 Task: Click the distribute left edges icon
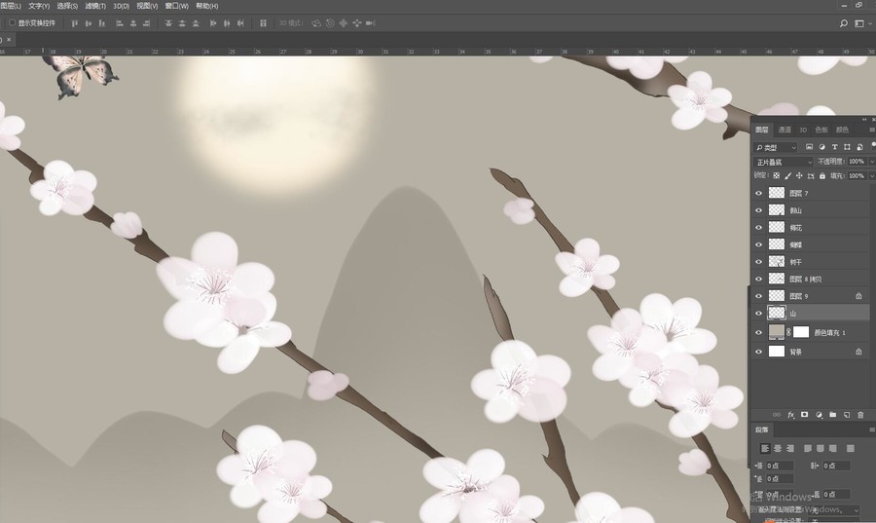[x=213, y=23]
